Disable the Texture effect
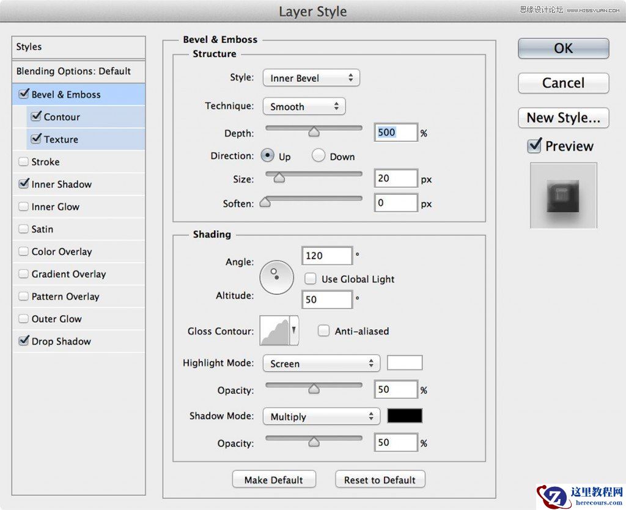 tap(36, 139)
